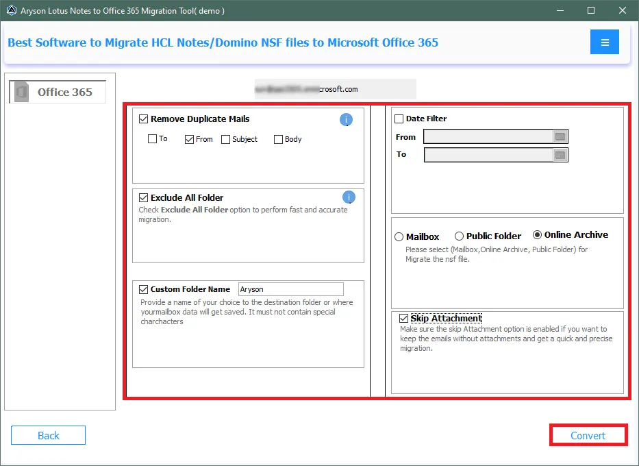This screenshot has width=639, height=466.
Task: Minimize the migration tool window
Action: (560, 10)
